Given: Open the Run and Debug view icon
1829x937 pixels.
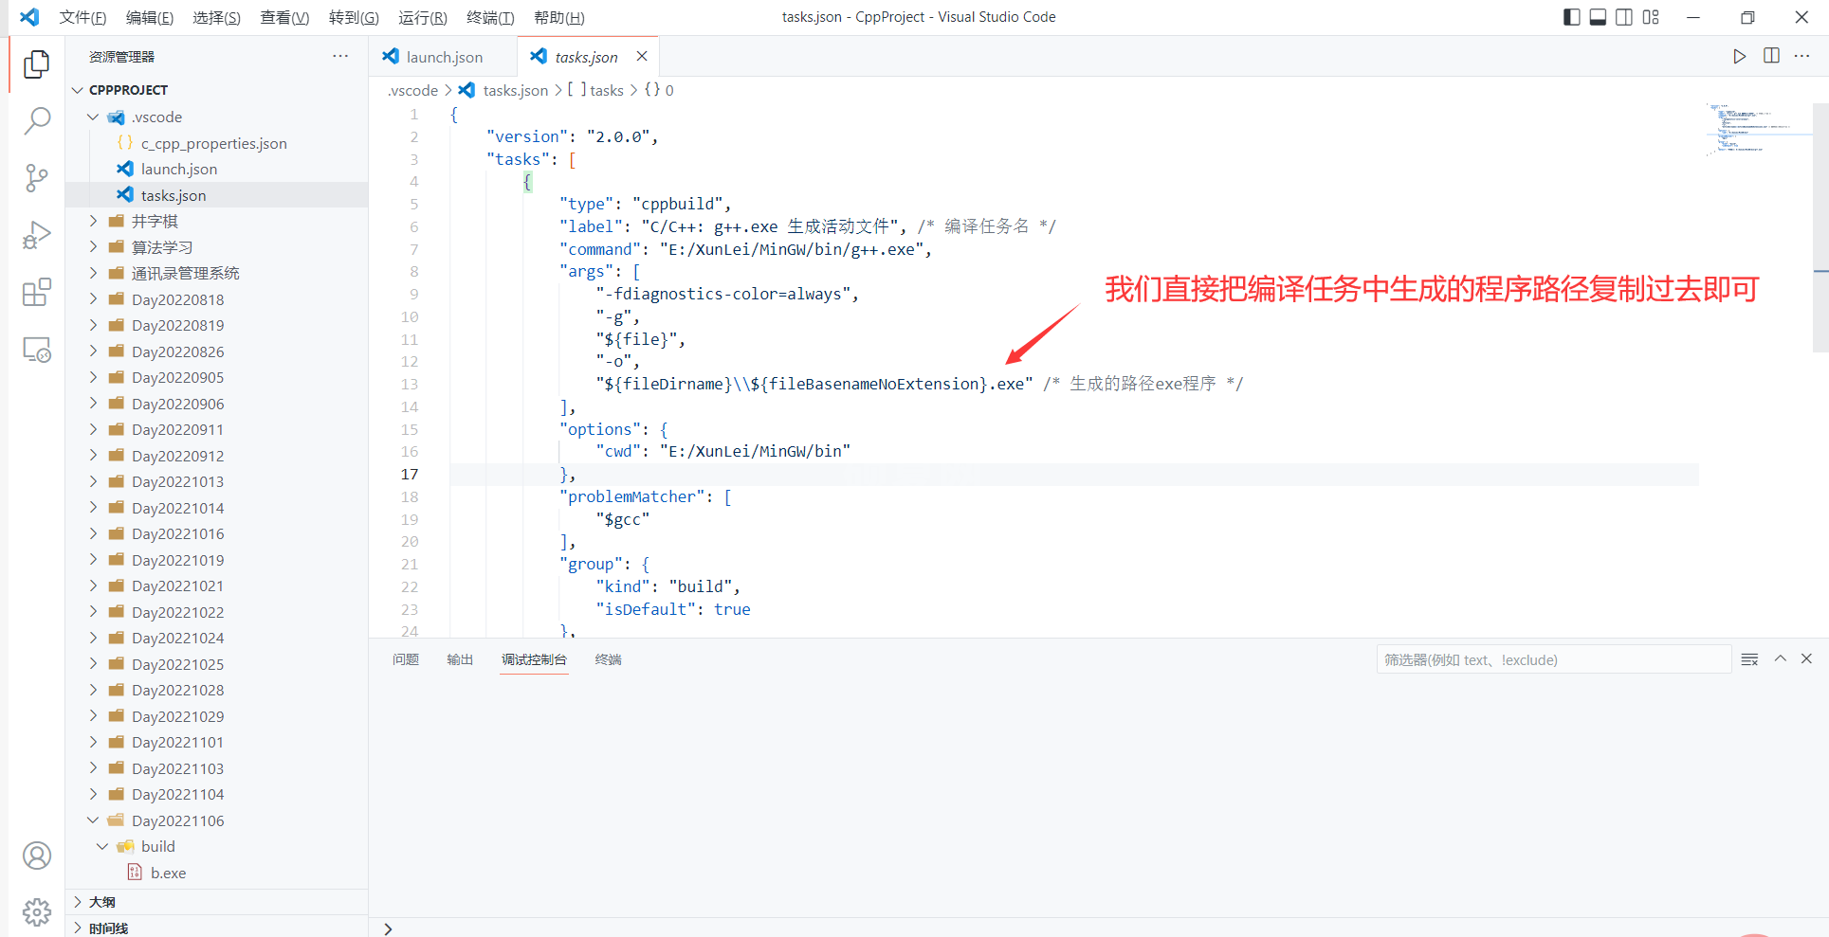Looking at the screenshot, I should [37, 235].
